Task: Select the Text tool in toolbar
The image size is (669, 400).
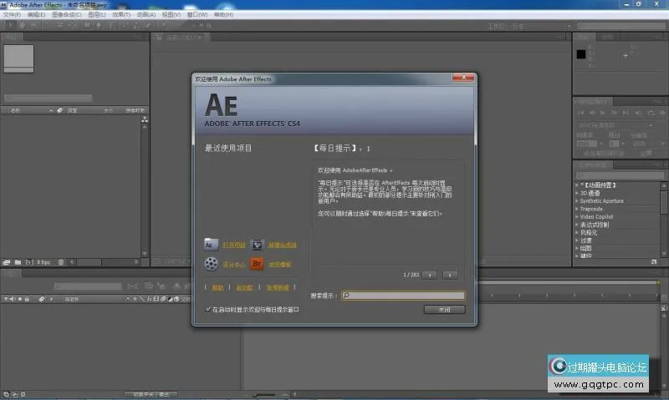Action: click(x=110, y=26)
